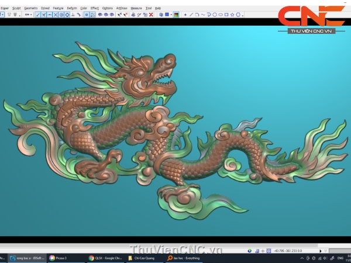Image resolution: width=351 pixels, height=263 pixels.
Task: Open the Feature menu
Action: coord(58,8)
